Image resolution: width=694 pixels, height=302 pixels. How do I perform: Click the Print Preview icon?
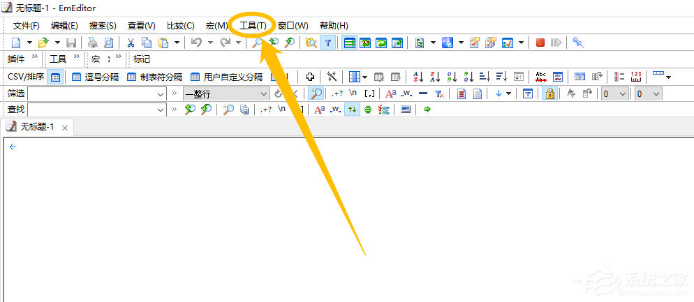tap(108, 43)
